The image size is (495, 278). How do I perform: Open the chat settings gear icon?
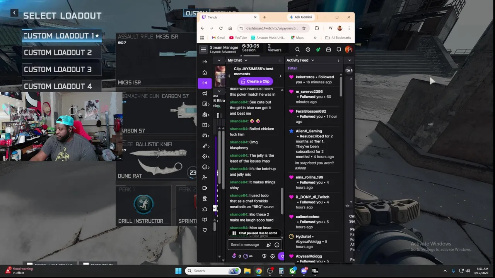[x=272, y=256]
